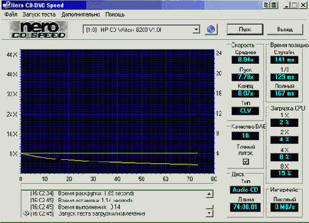Click the green transfer speed line on graph
The width and height of the screenshot is (309, 223).
(109, 153)
